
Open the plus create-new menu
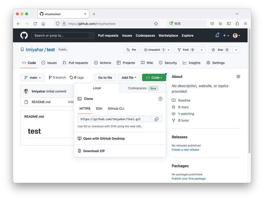pos(226,36)
